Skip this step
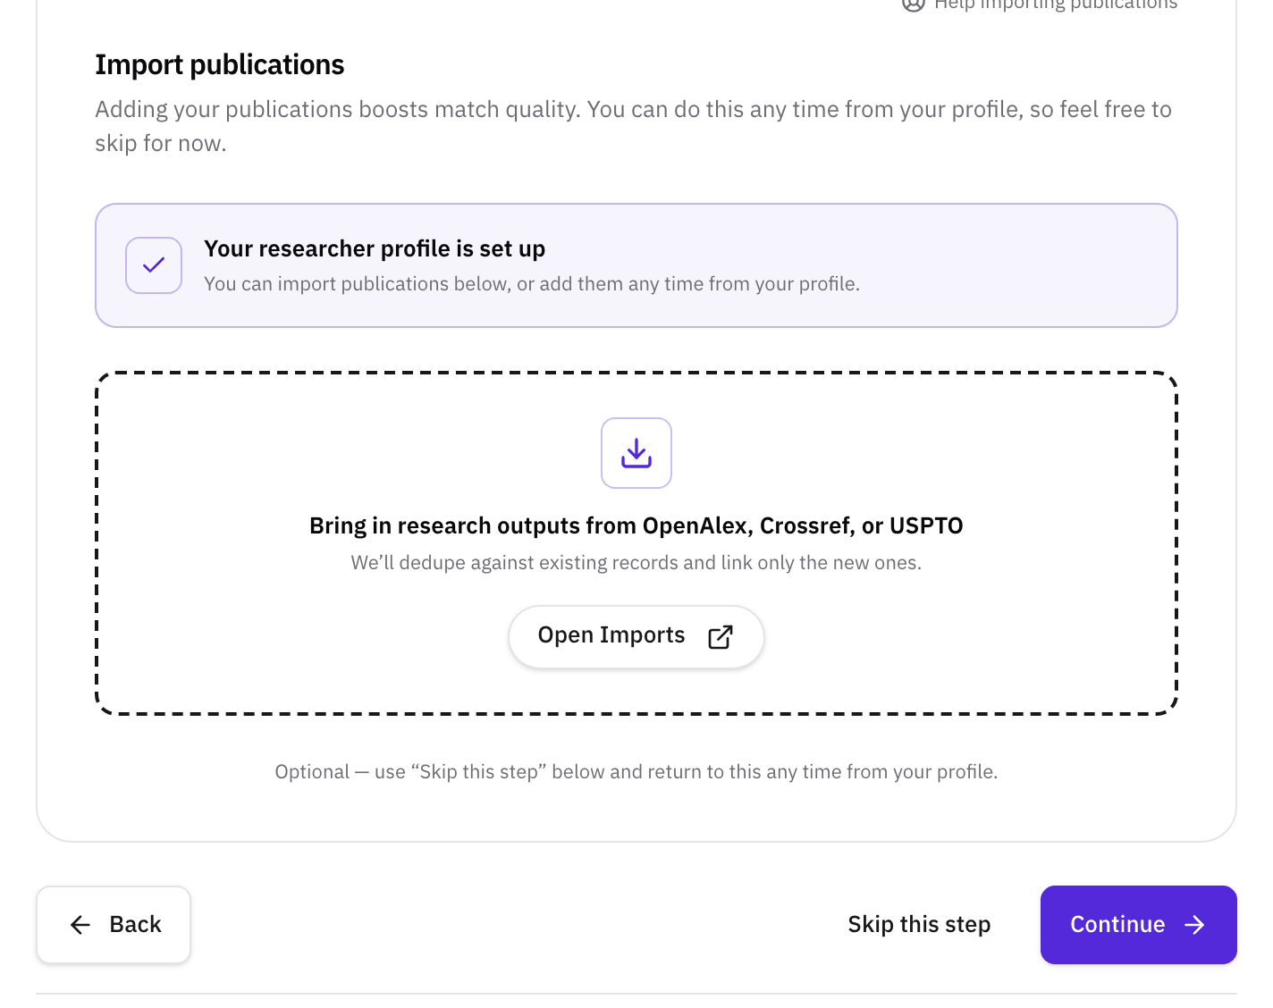Image resolution: width=1273 pixels, height=1008 pixels. coord(919,925)
